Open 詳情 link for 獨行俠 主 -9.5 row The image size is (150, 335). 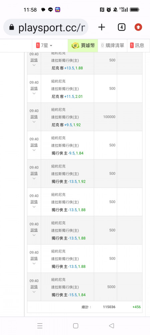(34, 145)
